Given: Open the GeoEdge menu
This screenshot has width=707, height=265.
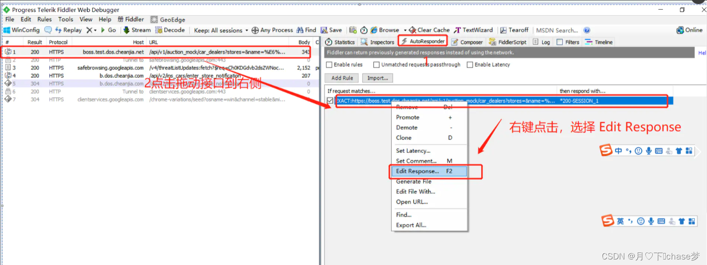Looking at the screenshot, I should pyautogui.click(x=168, y=19).
